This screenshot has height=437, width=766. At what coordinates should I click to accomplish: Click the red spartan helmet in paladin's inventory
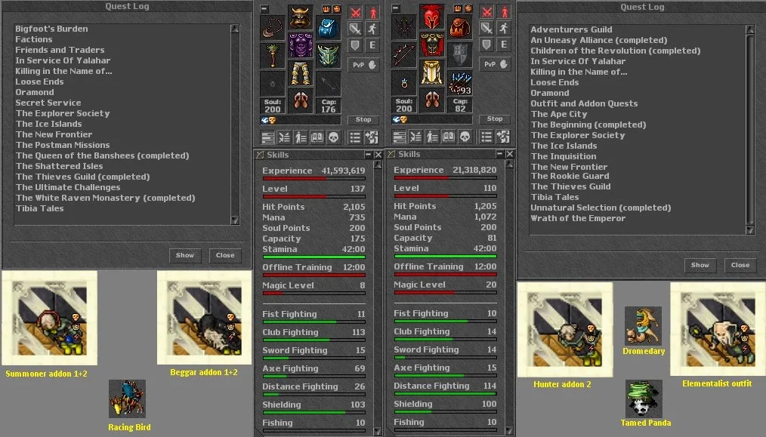pos(432,17)
